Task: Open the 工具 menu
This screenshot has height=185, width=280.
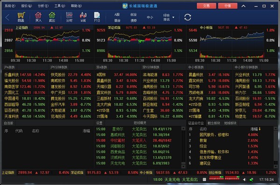Action: 59,6
